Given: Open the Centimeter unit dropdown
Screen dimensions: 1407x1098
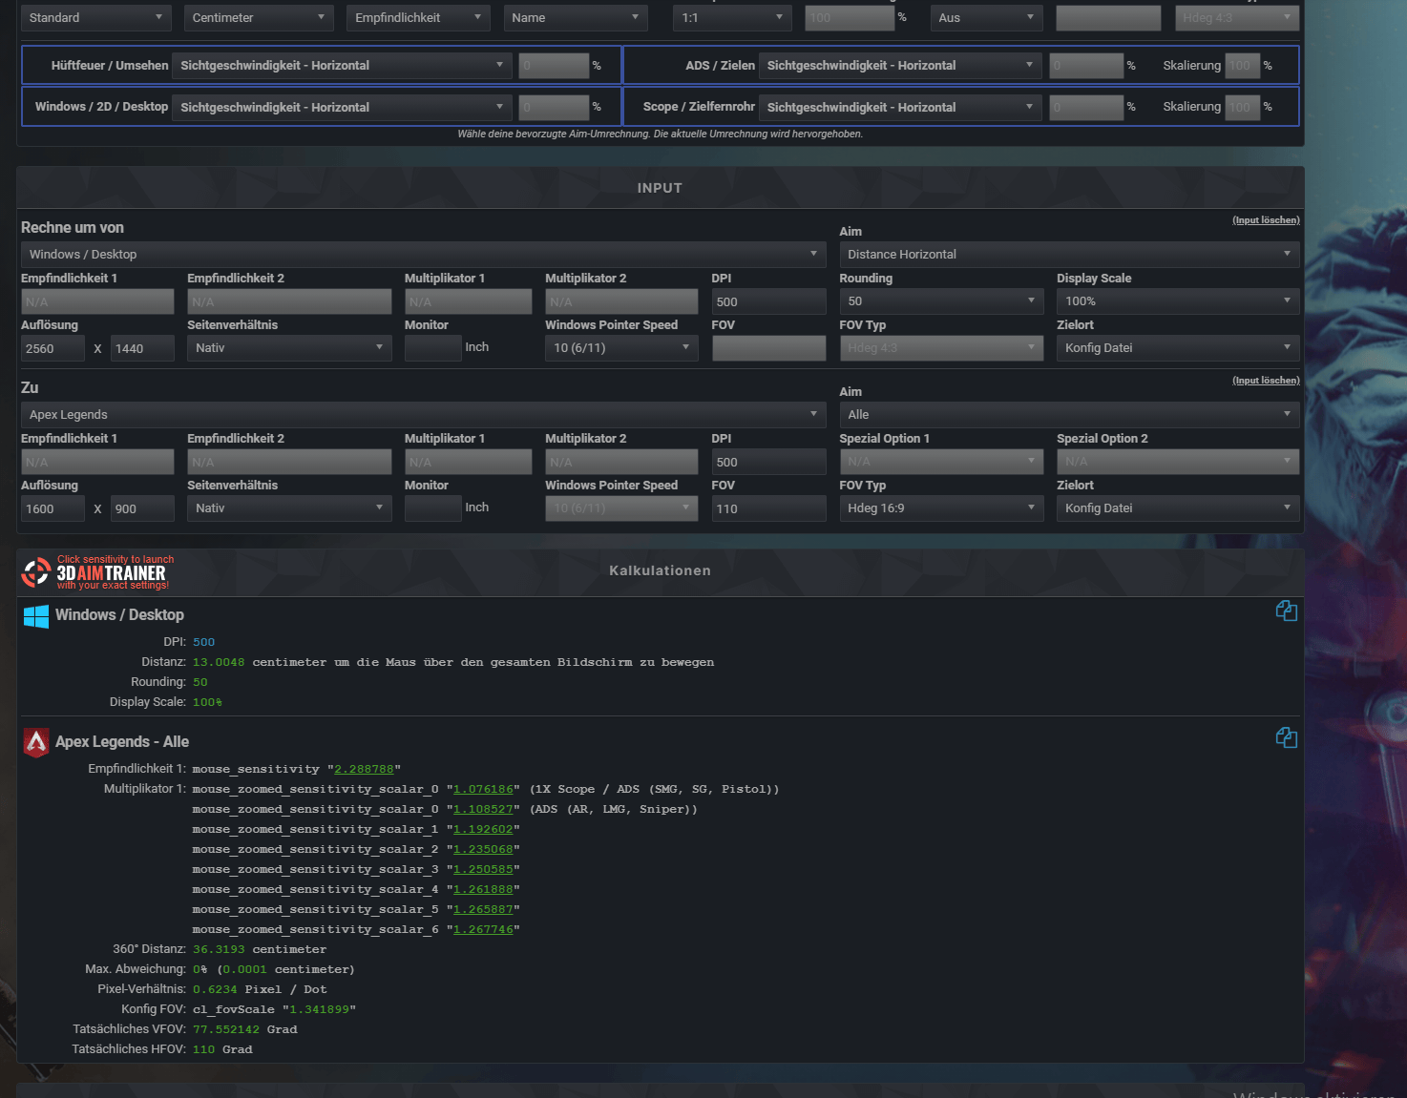Looking at the screenshot, I should coord(259,18).
